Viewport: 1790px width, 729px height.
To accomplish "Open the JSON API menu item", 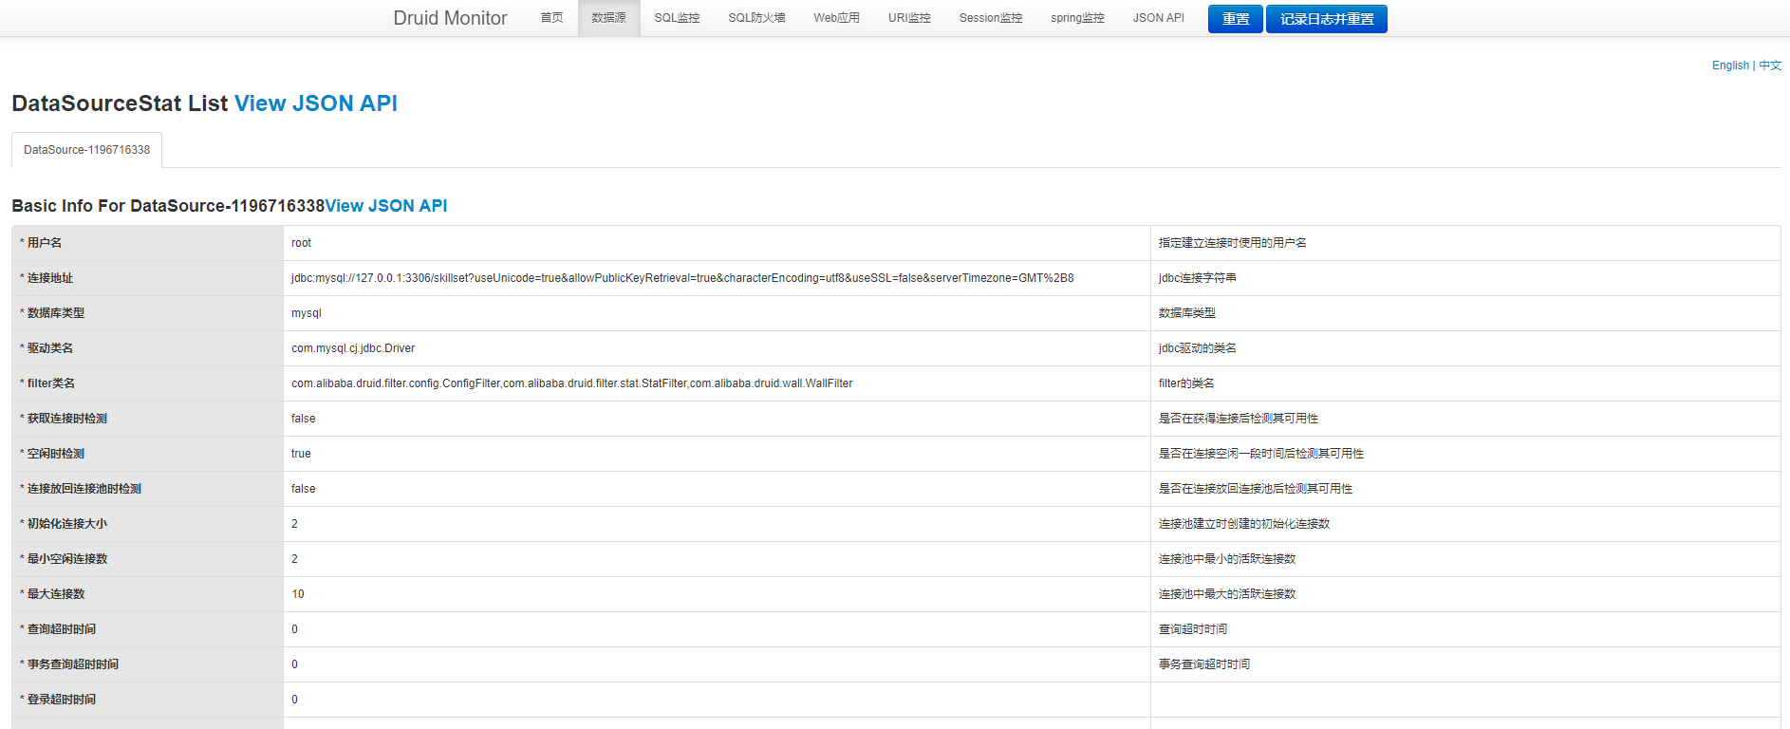I will [x=1158, y=18].
